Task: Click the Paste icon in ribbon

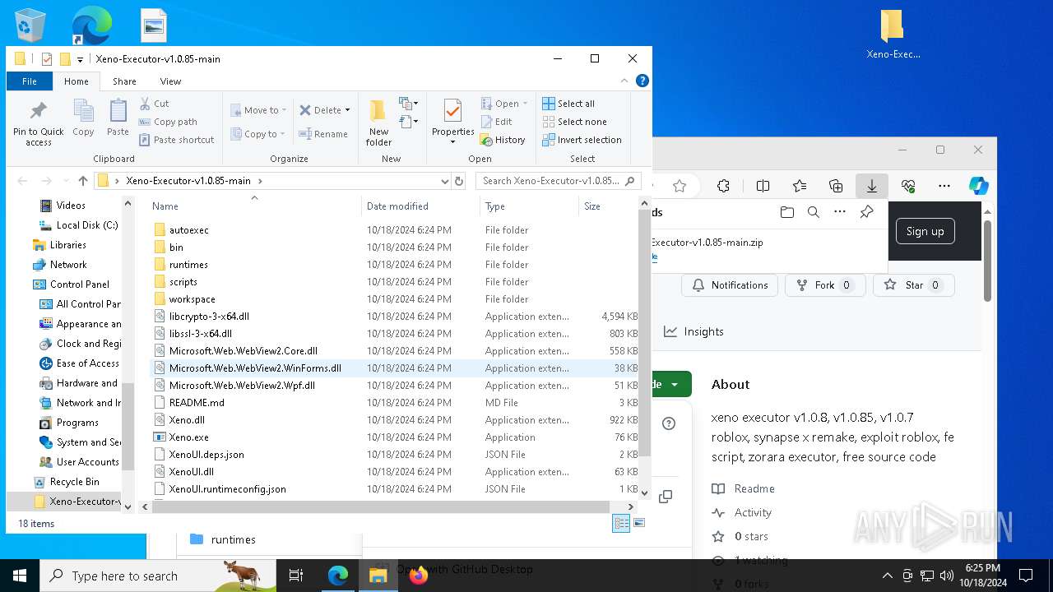Action: (x=118, y=111)
